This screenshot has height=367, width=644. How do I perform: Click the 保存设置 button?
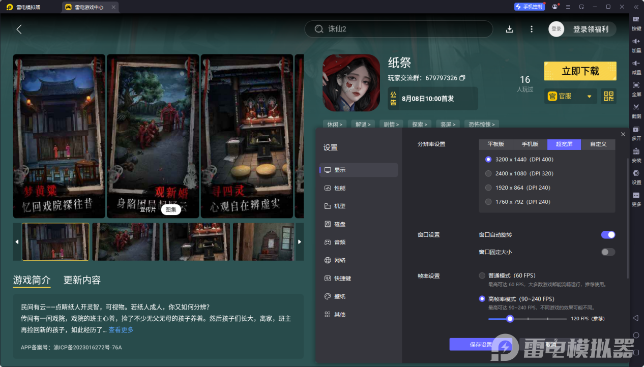(x=481, y=345)
